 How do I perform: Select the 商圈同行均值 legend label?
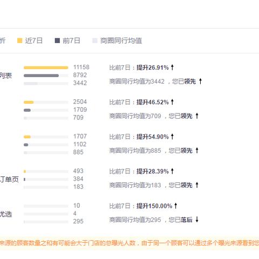pyautogui.click(x=121, y=40)
